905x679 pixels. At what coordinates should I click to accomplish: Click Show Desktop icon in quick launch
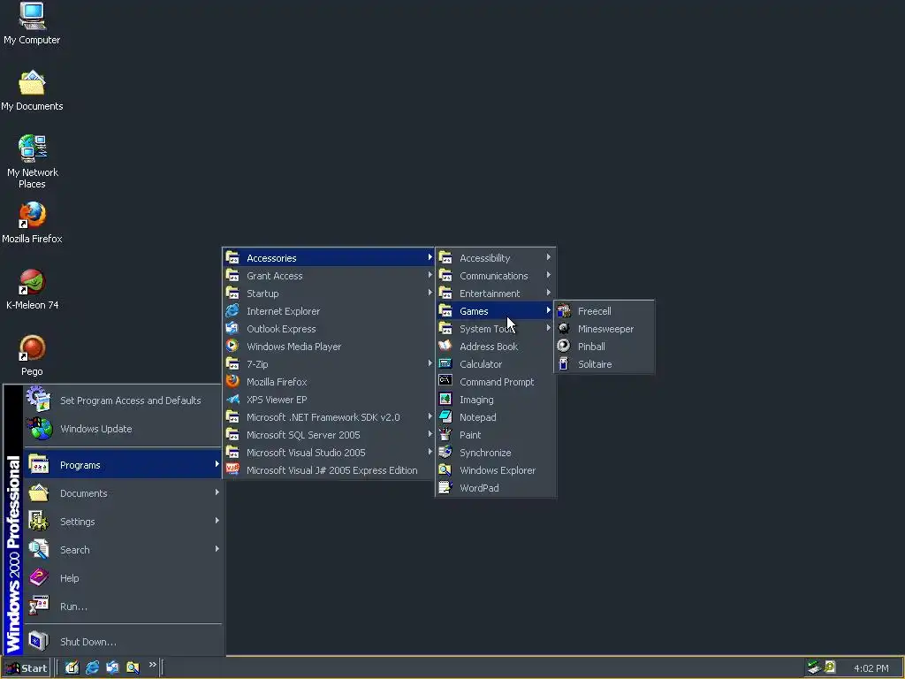click(72, 668)
